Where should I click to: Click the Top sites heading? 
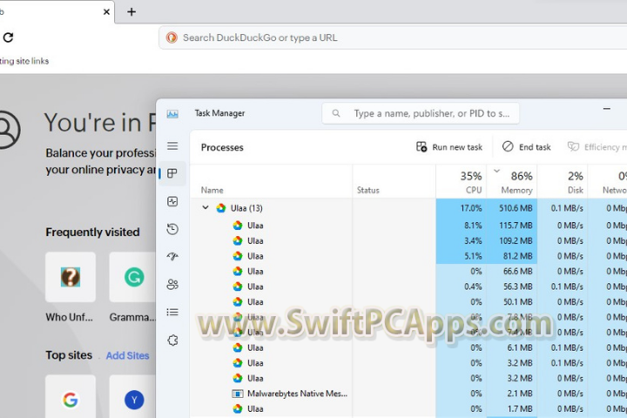click(69, 355)
